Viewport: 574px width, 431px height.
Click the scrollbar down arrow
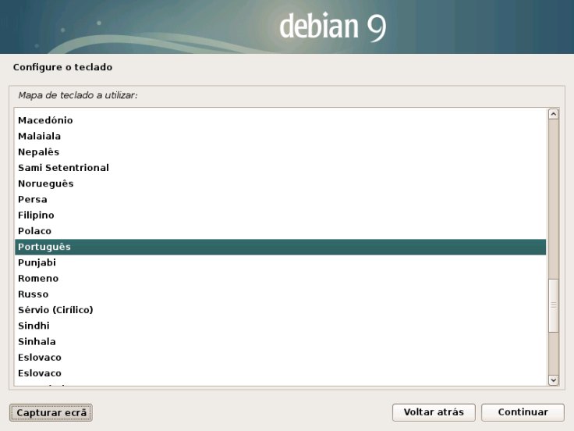pos(554,379)
